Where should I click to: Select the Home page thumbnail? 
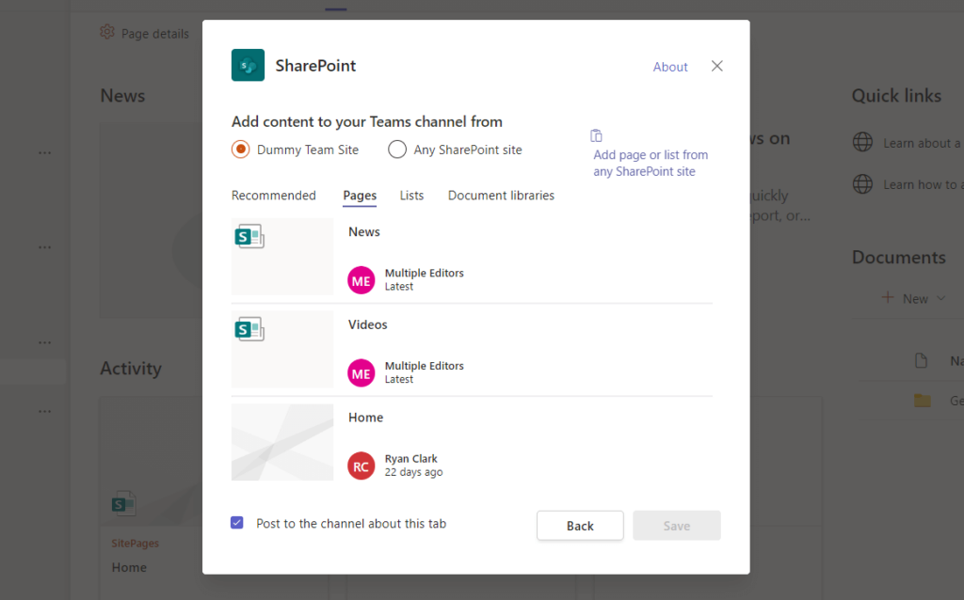(282, 442)
